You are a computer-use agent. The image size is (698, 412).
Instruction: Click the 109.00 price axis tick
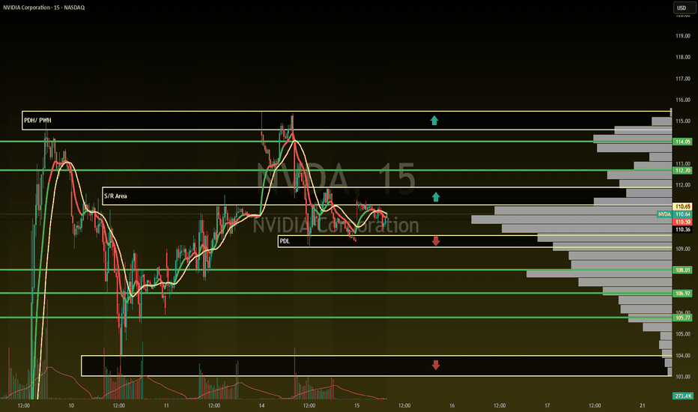point(683,249)
